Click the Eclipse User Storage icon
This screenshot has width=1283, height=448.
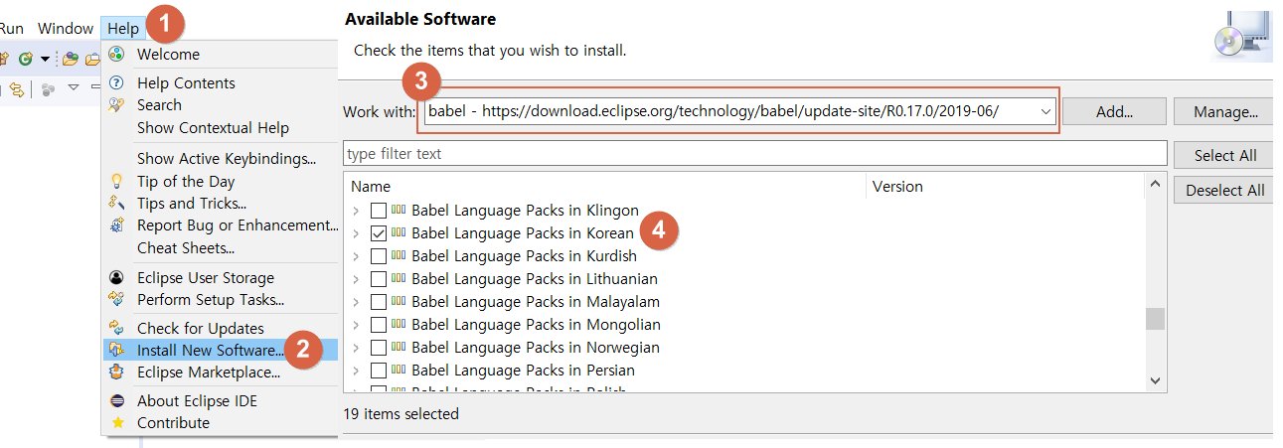pos(117,278)
